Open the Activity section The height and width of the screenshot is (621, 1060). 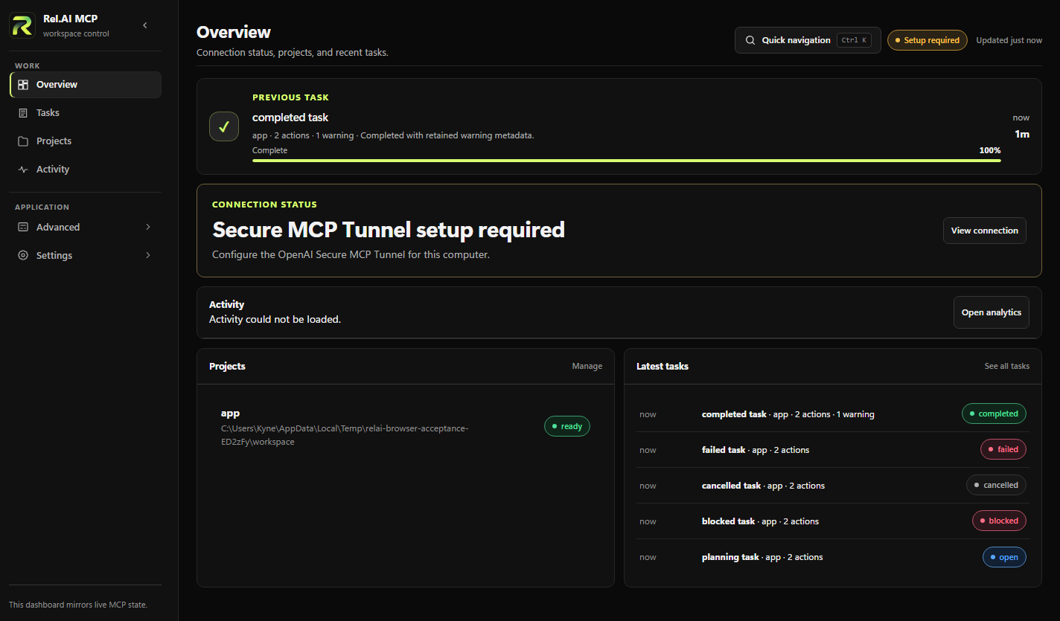pos(86,170)
